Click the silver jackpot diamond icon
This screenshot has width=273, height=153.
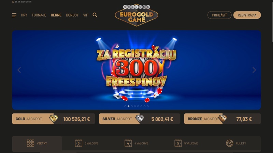click(140, 119)
